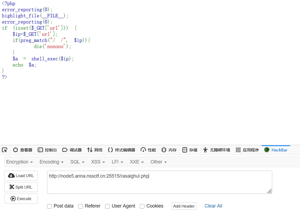Switch to the 控制台 console panel
300x211 pixels.
click(47, 150)
